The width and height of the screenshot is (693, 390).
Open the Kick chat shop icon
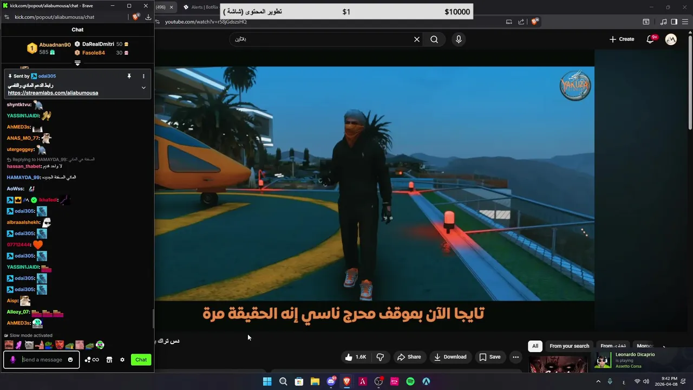click(x=109, y=360)
